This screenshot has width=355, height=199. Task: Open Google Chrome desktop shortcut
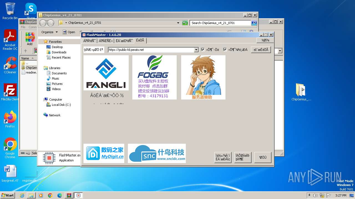[x=10, y=148]
